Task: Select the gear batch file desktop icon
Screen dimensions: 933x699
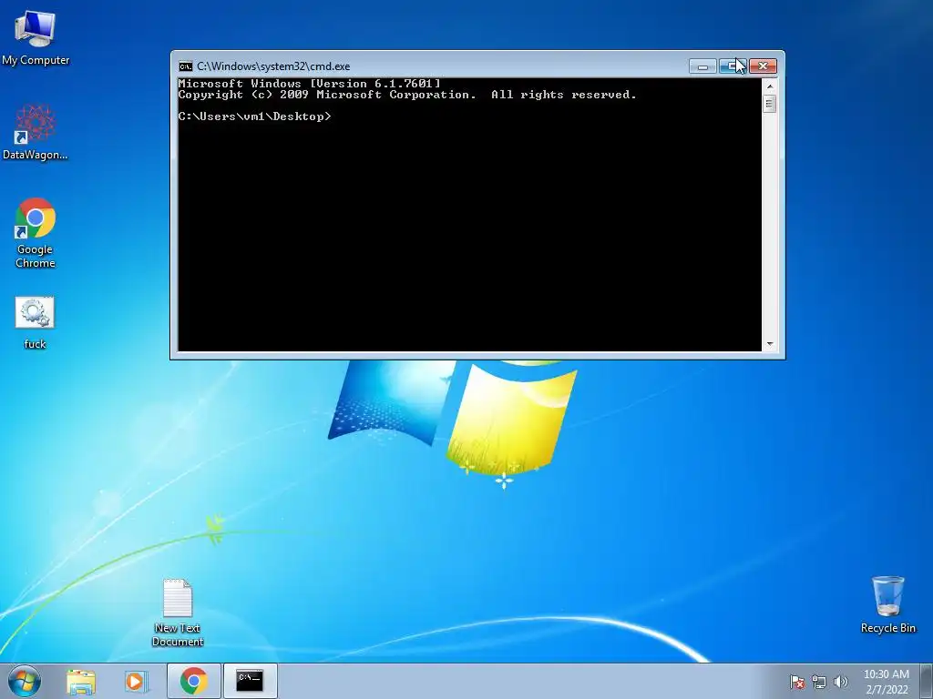Action: pos(35,323)
